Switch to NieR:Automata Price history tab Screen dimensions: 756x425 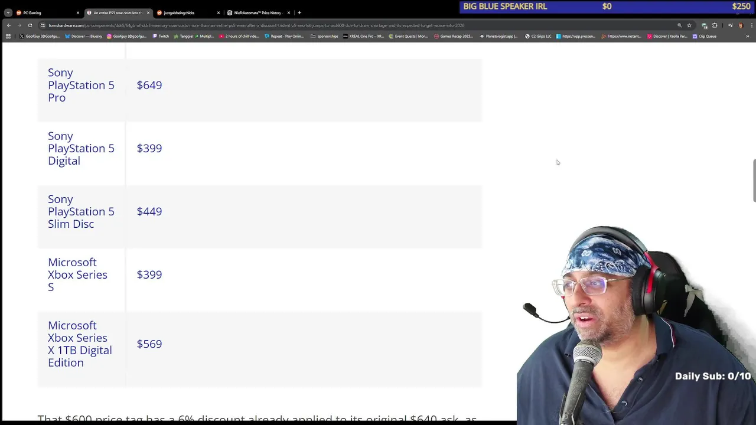(x=258, y=12)
